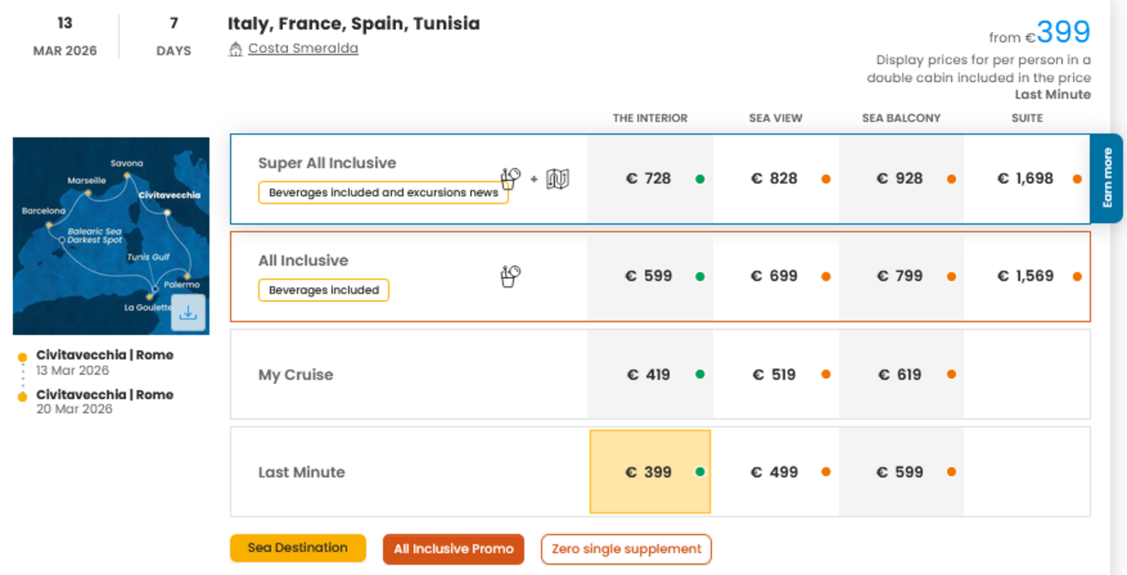Click the Beverages included label under All Inclusive
Image resolution: width=1127 pixels, height=575 pixels.
click(324, 290)
